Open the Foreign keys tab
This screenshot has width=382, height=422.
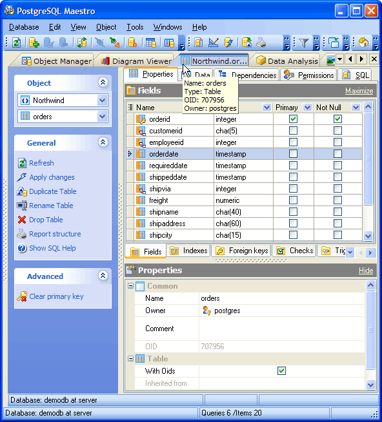[243, 251]
